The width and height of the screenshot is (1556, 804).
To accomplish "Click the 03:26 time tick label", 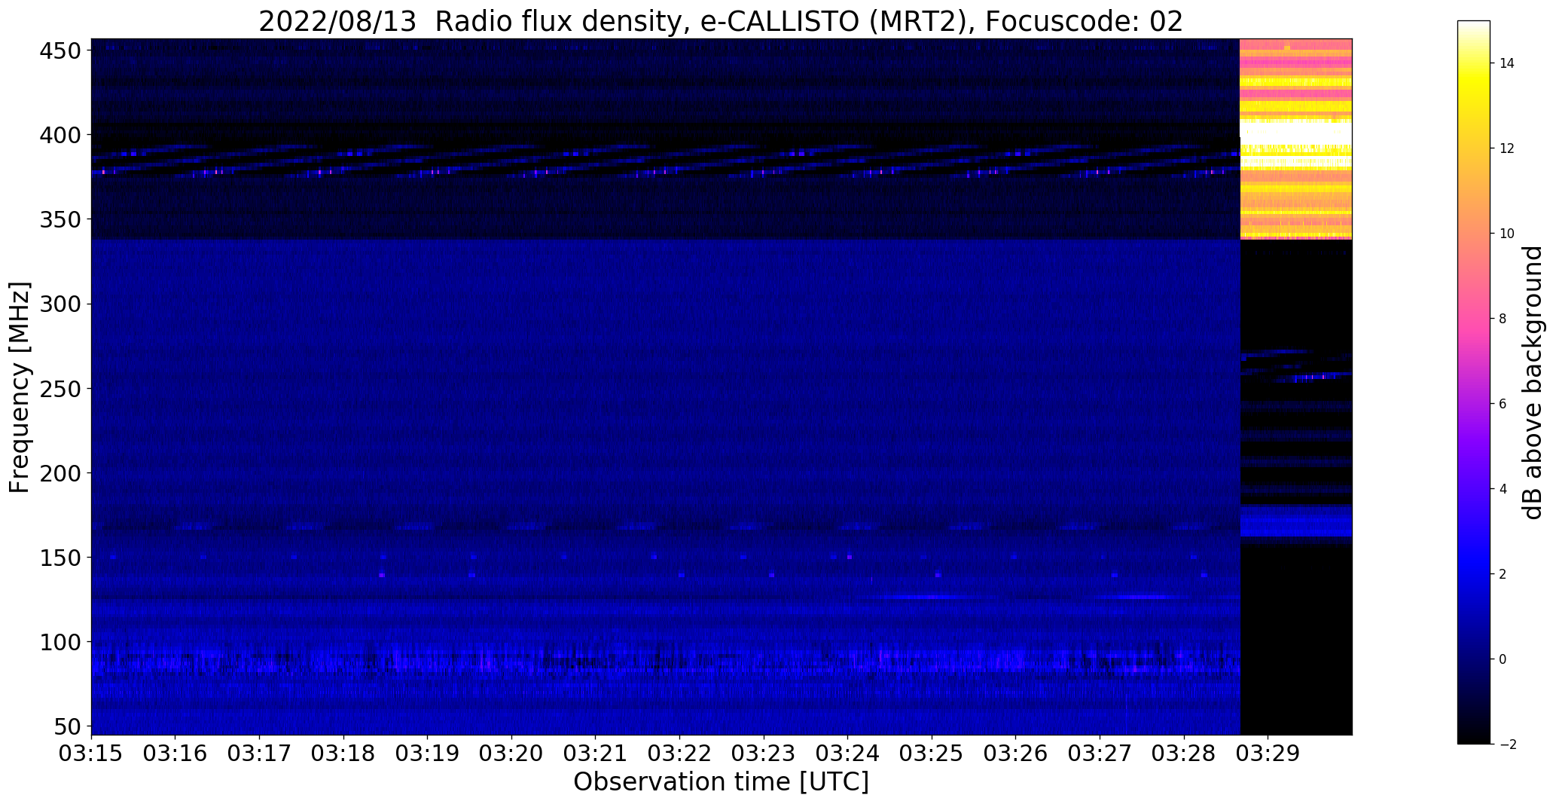I will pos(1016,753).
